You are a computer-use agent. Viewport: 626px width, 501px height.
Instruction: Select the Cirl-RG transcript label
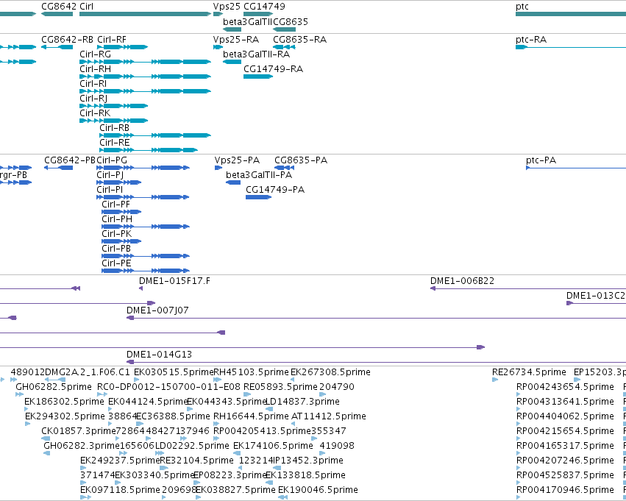click(x=95, y=54)
